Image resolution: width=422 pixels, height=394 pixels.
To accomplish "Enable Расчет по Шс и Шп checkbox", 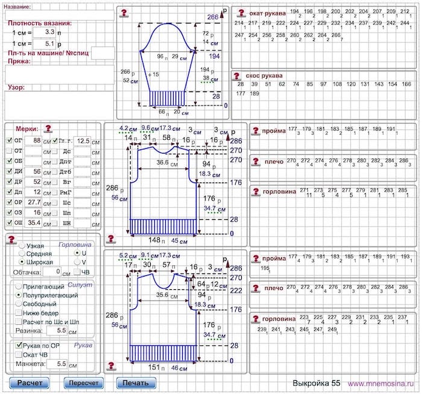I will 19,322.
